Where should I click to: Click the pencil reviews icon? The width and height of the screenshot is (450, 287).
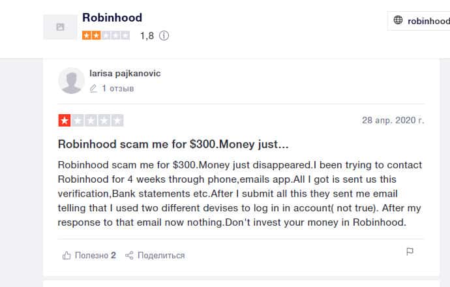(x=93, y=88)
